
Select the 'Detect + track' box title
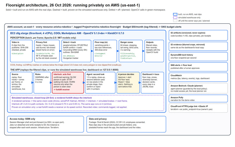tap(69, 42)
